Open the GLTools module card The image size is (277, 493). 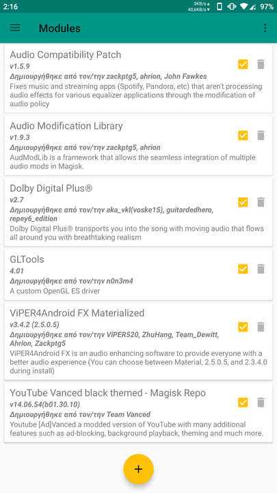click(138, 275)
